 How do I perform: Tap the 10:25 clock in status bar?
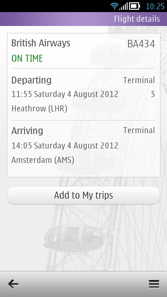(155, 6)
